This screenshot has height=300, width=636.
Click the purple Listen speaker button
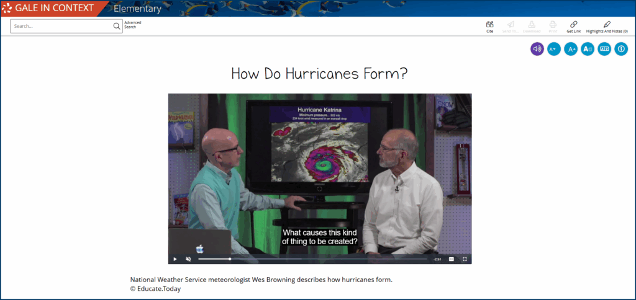pyautogui.click(x=537, y=49)
